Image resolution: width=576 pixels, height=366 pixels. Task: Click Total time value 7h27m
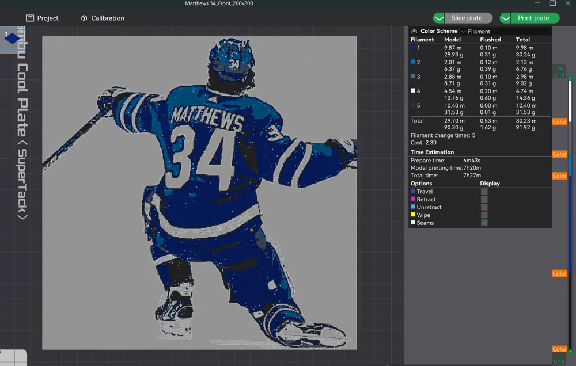tap(472, 176)
